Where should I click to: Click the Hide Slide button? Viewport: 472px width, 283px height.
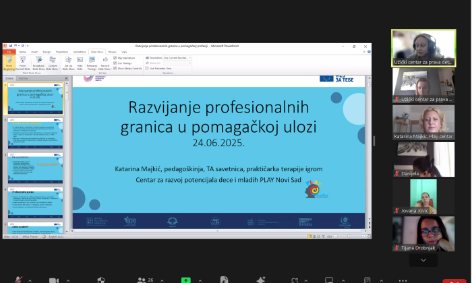coord(80,63)
